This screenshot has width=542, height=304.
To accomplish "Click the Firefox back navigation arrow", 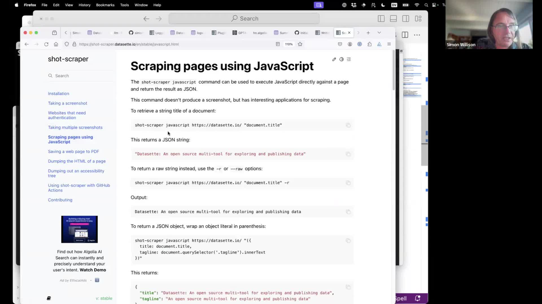I will coord(27,44).
